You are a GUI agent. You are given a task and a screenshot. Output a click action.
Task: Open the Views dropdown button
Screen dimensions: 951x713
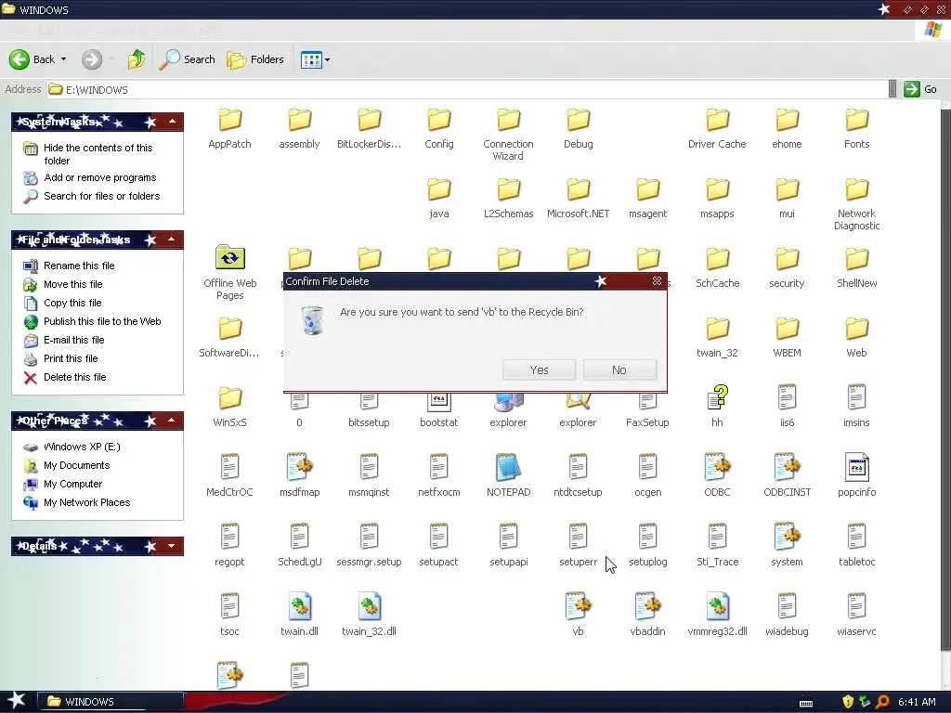pyautogui.click(x=316, y=59)
